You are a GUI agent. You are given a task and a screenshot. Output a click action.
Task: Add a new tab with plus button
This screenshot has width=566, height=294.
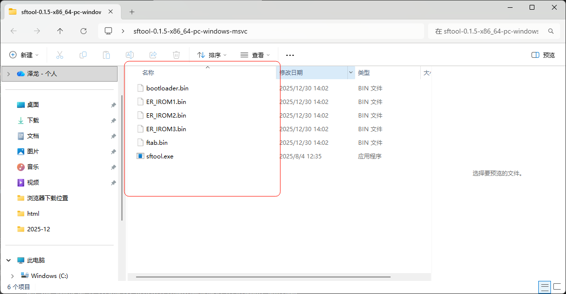(x=132, y=12)
